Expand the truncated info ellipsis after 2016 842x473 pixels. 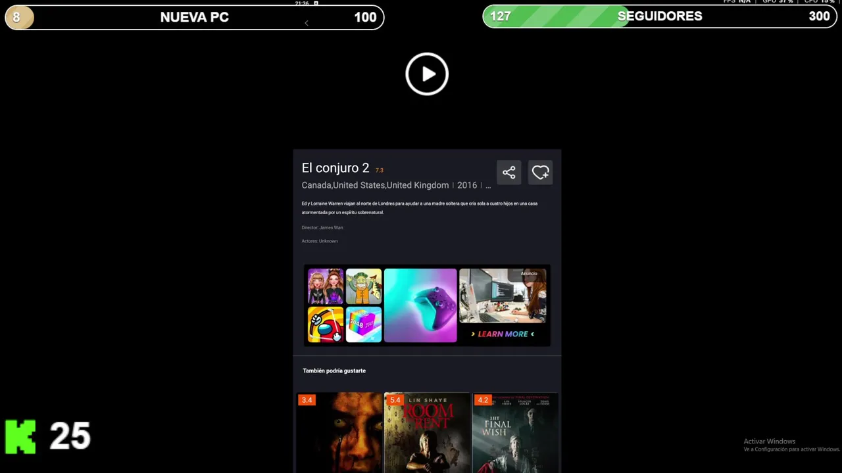coord(488,186)
